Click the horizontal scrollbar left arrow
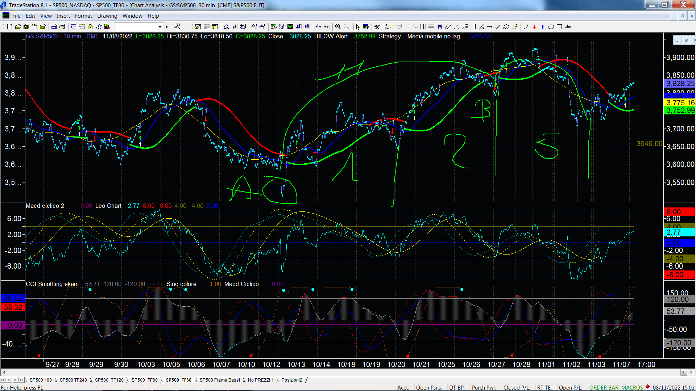The image size is (696, 391). click(4, 372)
